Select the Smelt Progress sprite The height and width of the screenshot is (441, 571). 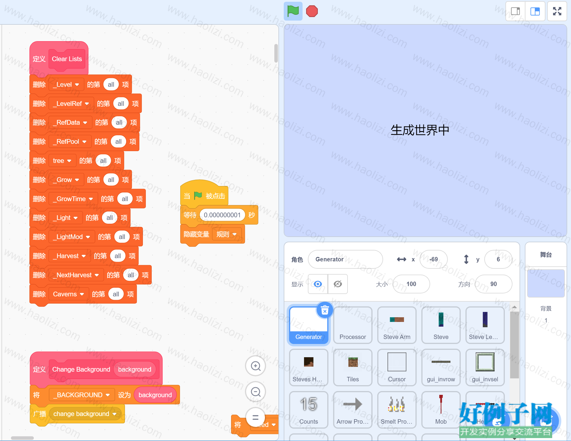[x=397, y=410]
